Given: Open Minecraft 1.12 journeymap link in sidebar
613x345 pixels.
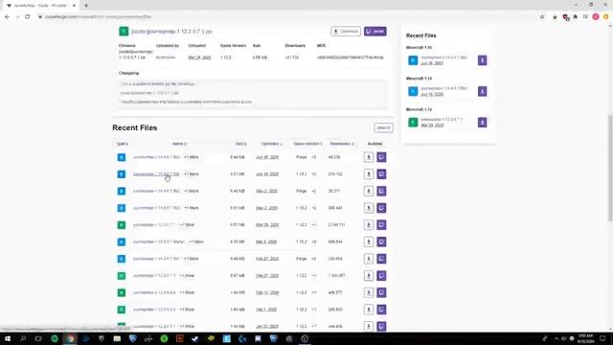Looking at the screenshot, I should 442,119.
